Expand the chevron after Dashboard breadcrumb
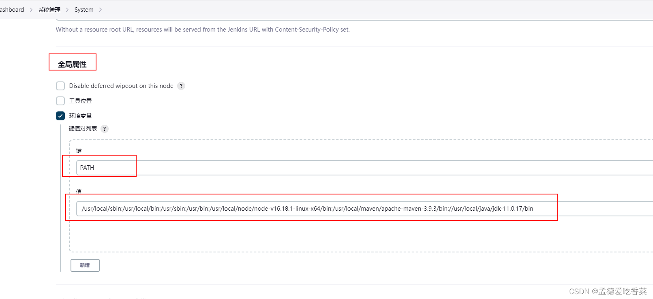 point(31,10)
